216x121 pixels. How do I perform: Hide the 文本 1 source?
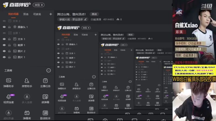pos(4,39)
